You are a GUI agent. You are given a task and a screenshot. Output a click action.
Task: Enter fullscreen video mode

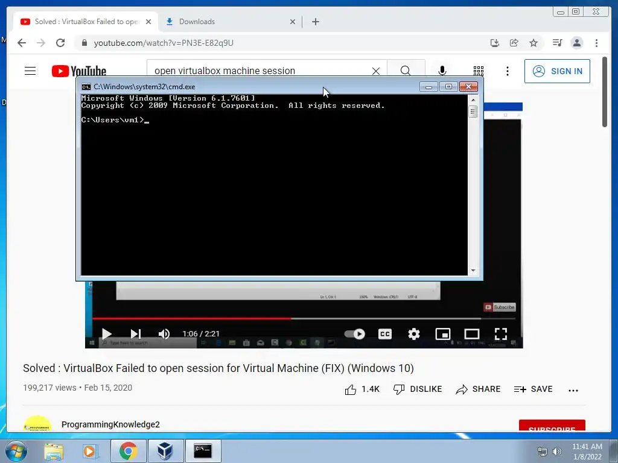(x=500, y=334)
